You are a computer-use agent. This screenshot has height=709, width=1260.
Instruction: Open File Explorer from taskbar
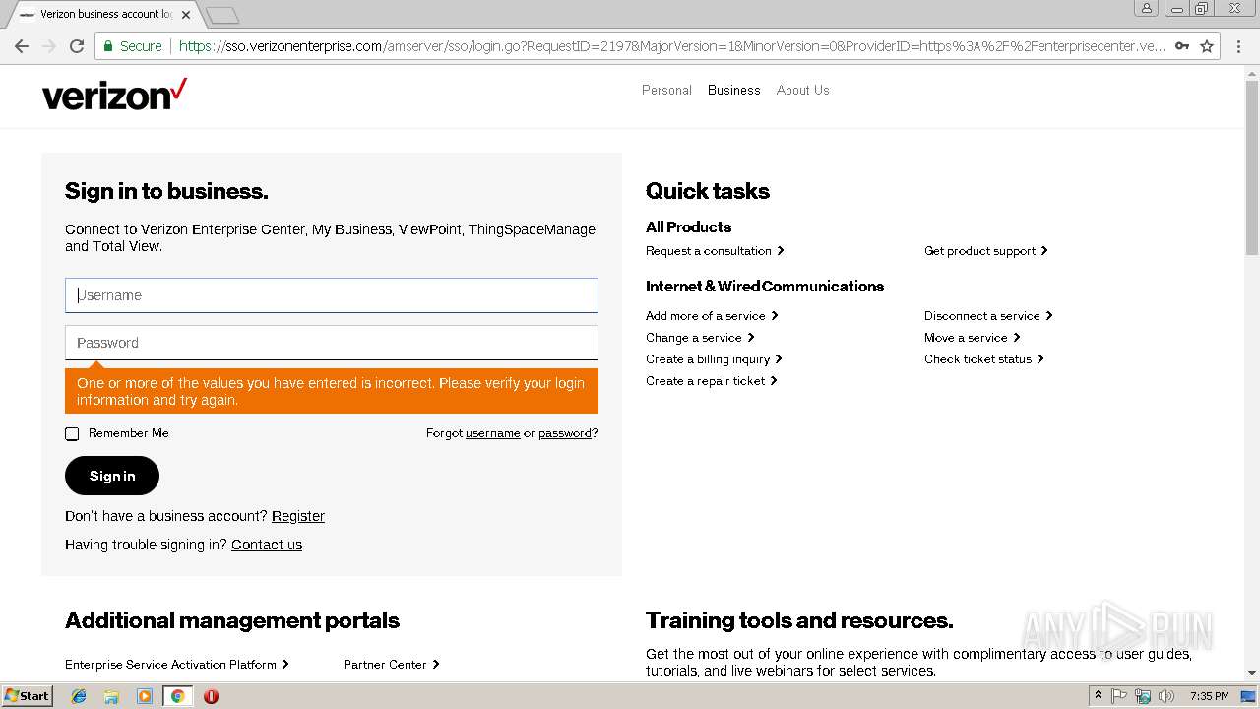[x=111, y=696]
